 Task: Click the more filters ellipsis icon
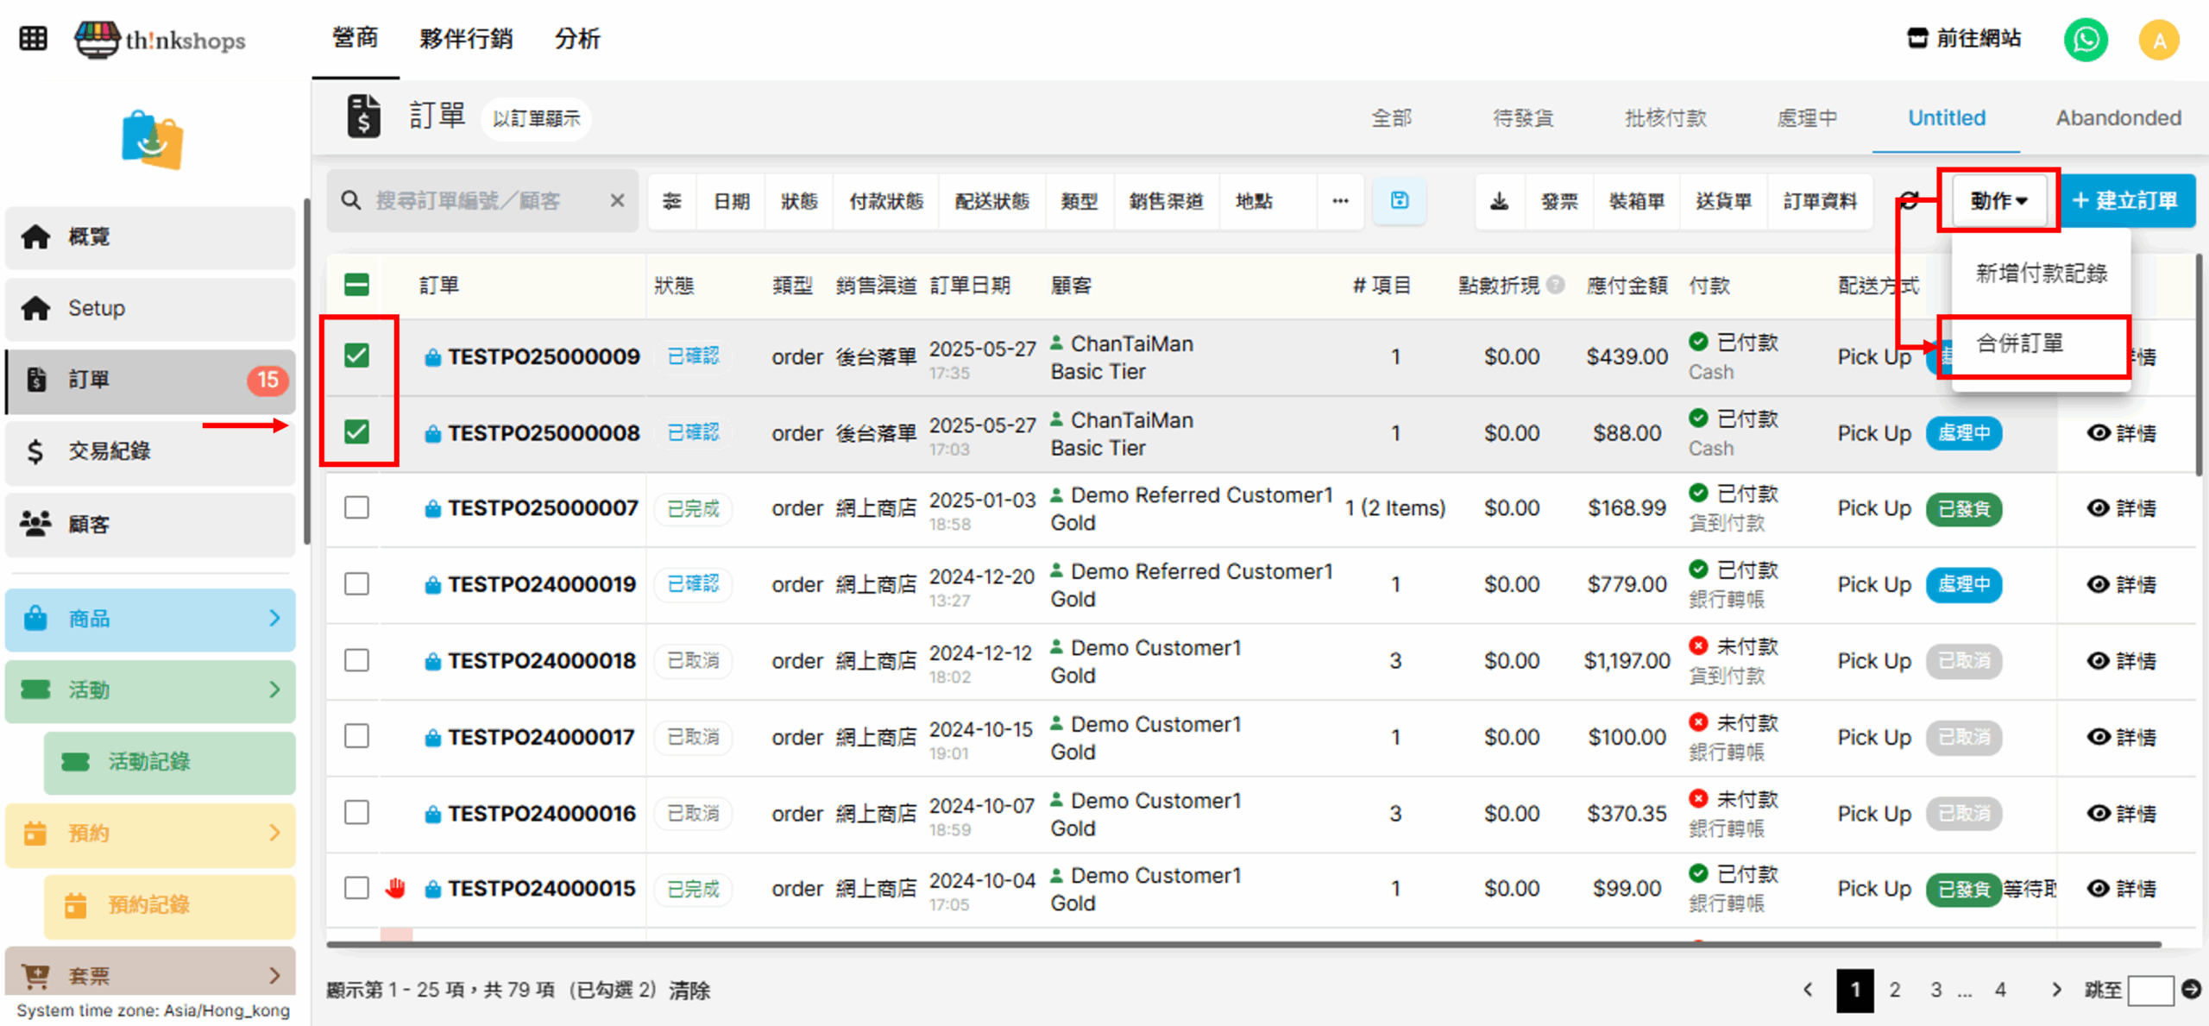coord(1339,201)
